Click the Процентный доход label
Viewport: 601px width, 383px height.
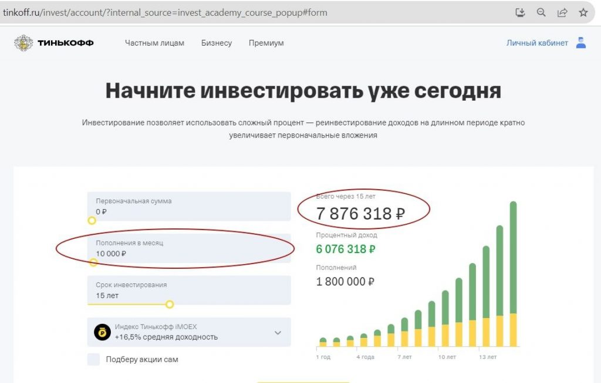(346, 235)
